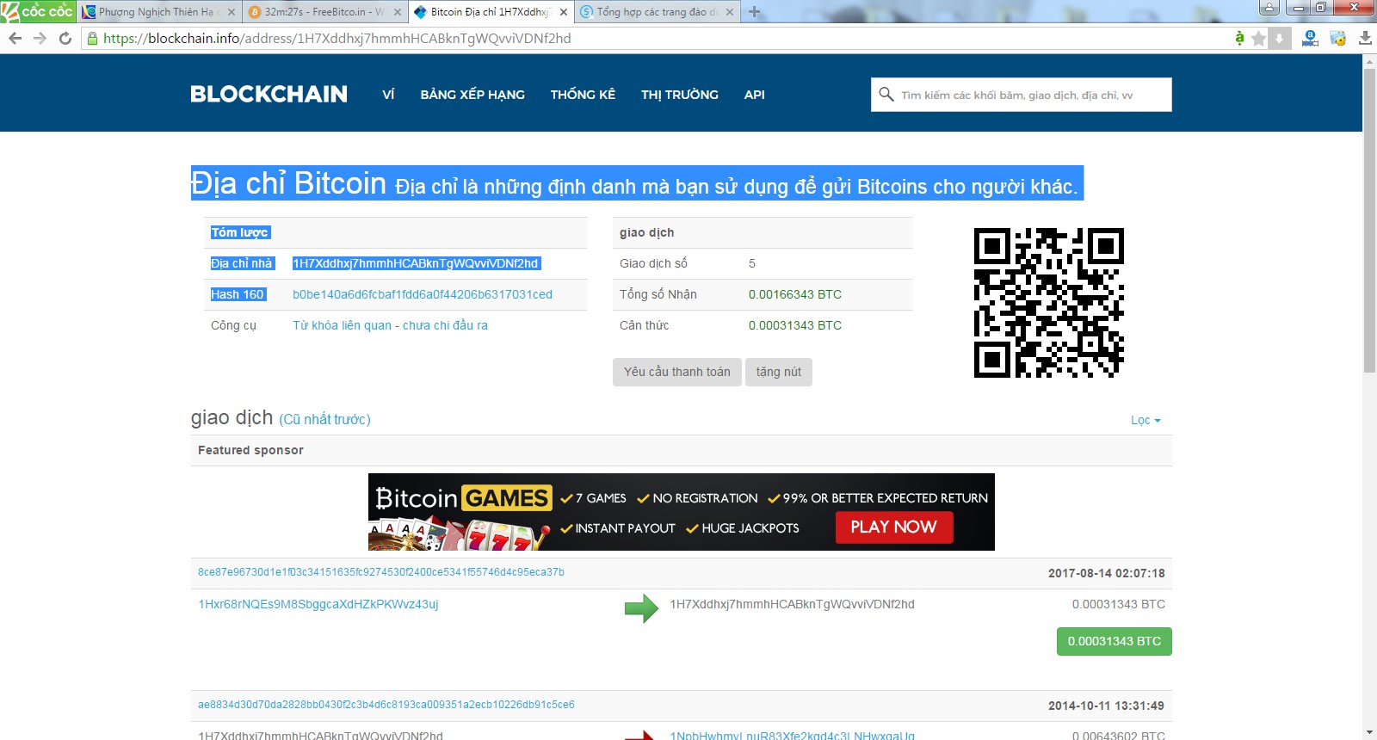Open the highlighted address 1H7Xddhxj7hmmh link
The image size is (1377, 740).
point(416,263)
